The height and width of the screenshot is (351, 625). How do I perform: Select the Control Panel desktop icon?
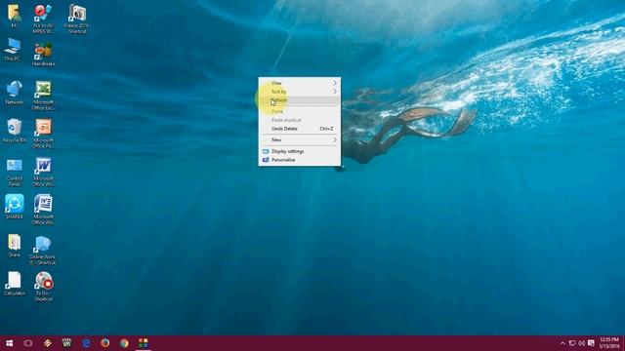[x=15, y=173]
